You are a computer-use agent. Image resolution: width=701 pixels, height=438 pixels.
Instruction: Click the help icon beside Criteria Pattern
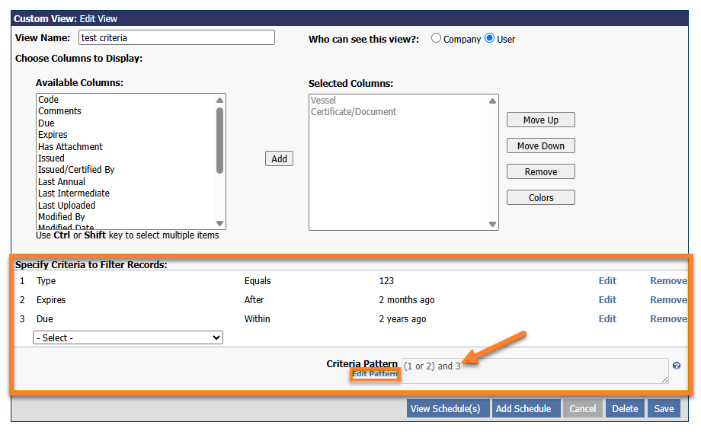point(677,366)
